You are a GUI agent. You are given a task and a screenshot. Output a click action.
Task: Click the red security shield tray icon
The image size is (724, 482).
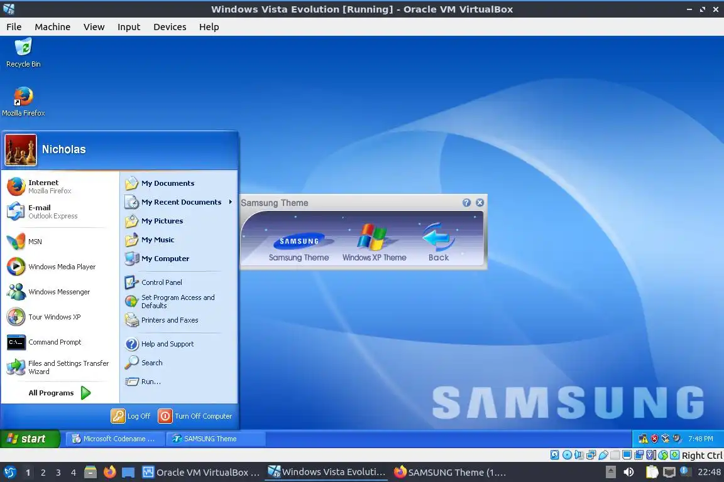click(x=654, y=439)
